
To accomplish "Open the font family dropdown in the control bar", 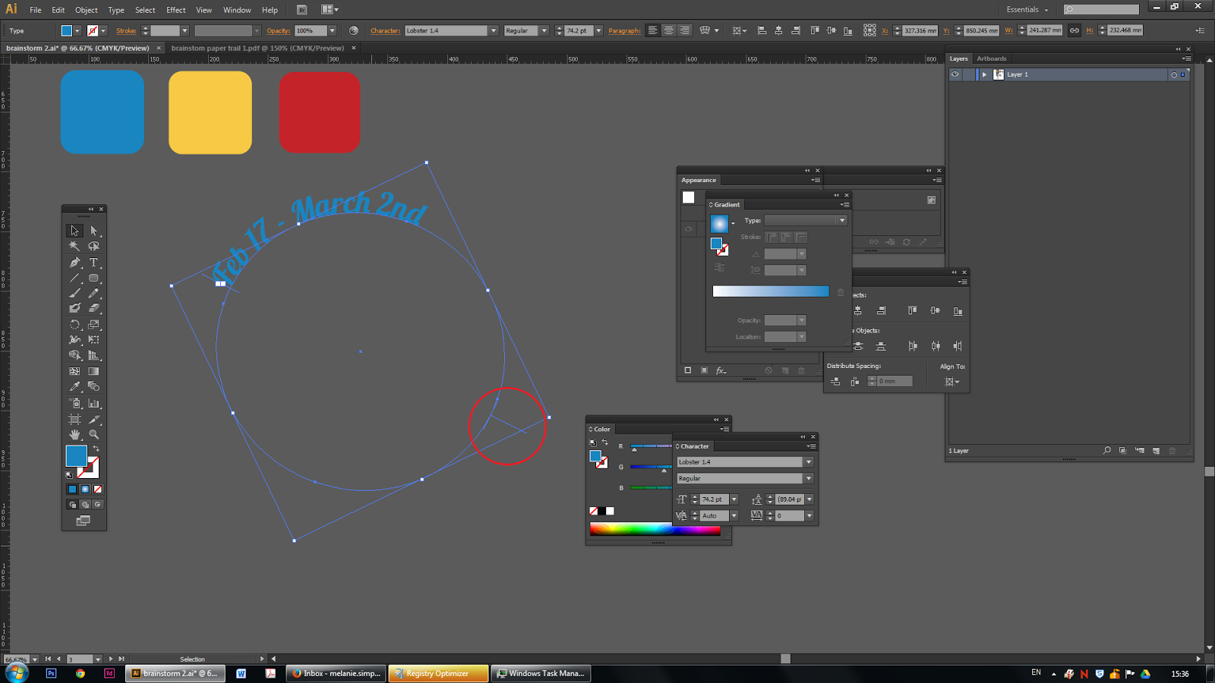I will [494, 30].
